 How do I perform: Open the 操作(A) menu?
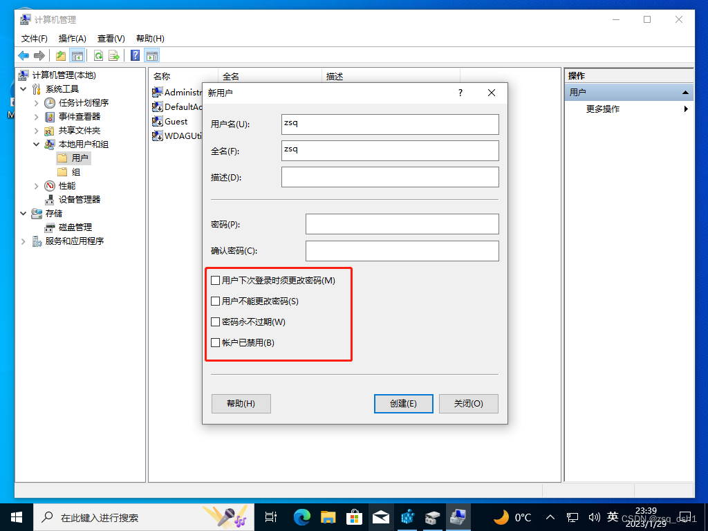click(x=72, y=39)
